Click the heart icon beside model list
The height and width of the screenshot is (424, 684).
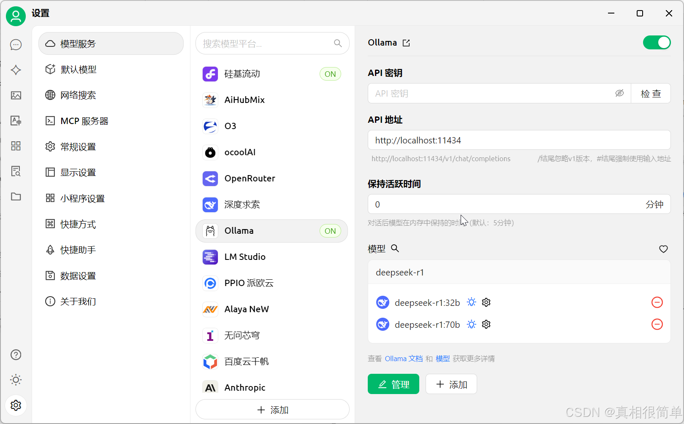point(663,249)
